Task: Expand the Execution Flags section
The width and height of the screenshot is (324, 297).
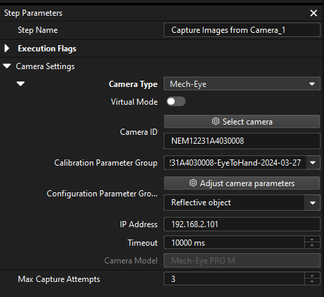Action: coord(7,49)
